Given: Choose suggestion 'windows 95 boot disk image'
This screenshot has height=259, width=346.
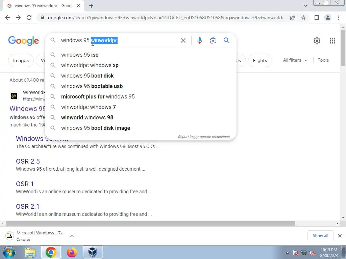Looking at the screenshot, I should point(141,128).
